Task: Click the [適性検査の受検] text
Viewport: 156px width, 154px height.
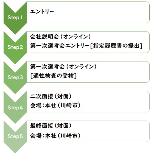Action: [53, 76]
